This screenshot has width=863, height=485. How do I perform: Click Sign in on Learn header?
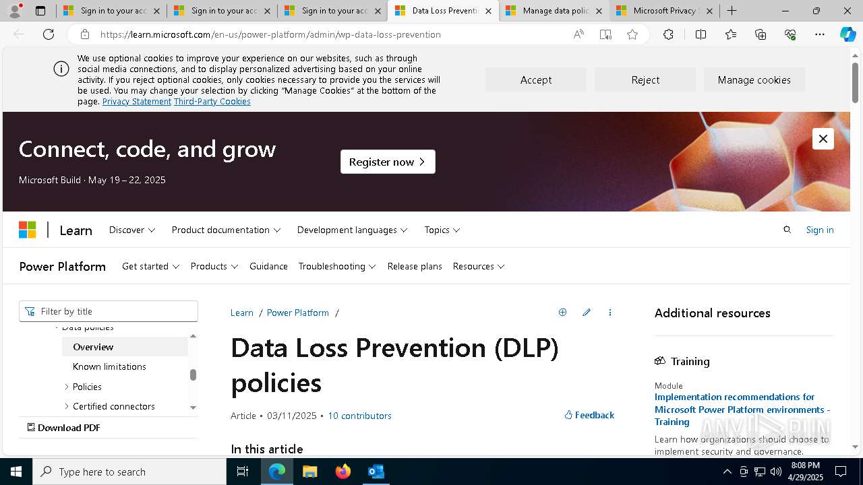820,230
